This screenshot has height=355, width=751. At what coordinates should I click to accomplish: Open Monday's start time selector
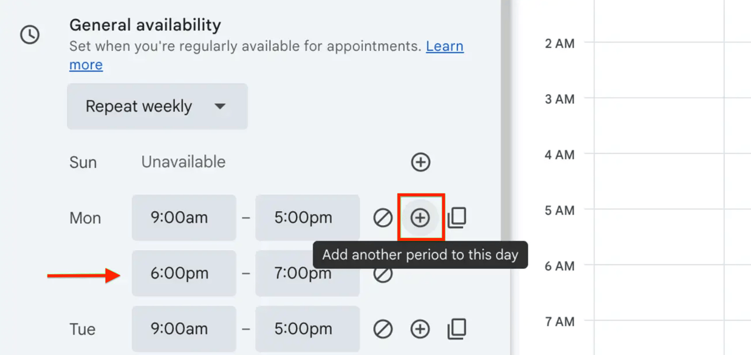tap(183, 217)
